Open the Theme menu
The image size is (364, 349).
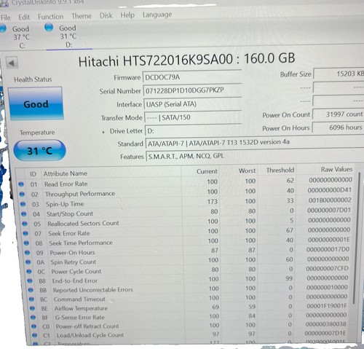tap(82, 16)
